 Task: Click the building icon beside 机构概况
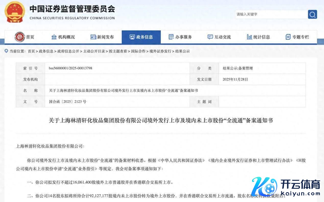tap(54, 37)
